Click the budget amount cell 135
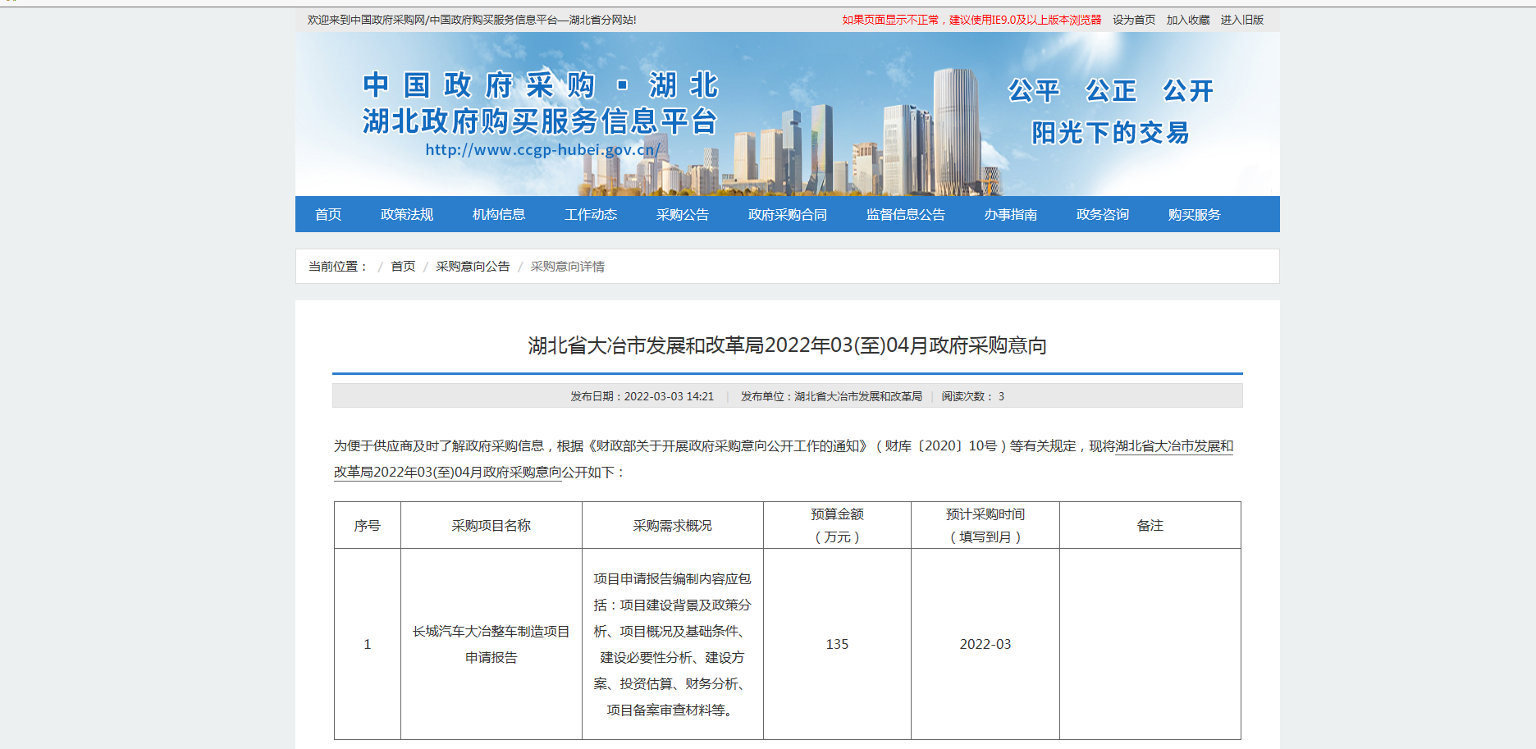 [x=838, y=644]
